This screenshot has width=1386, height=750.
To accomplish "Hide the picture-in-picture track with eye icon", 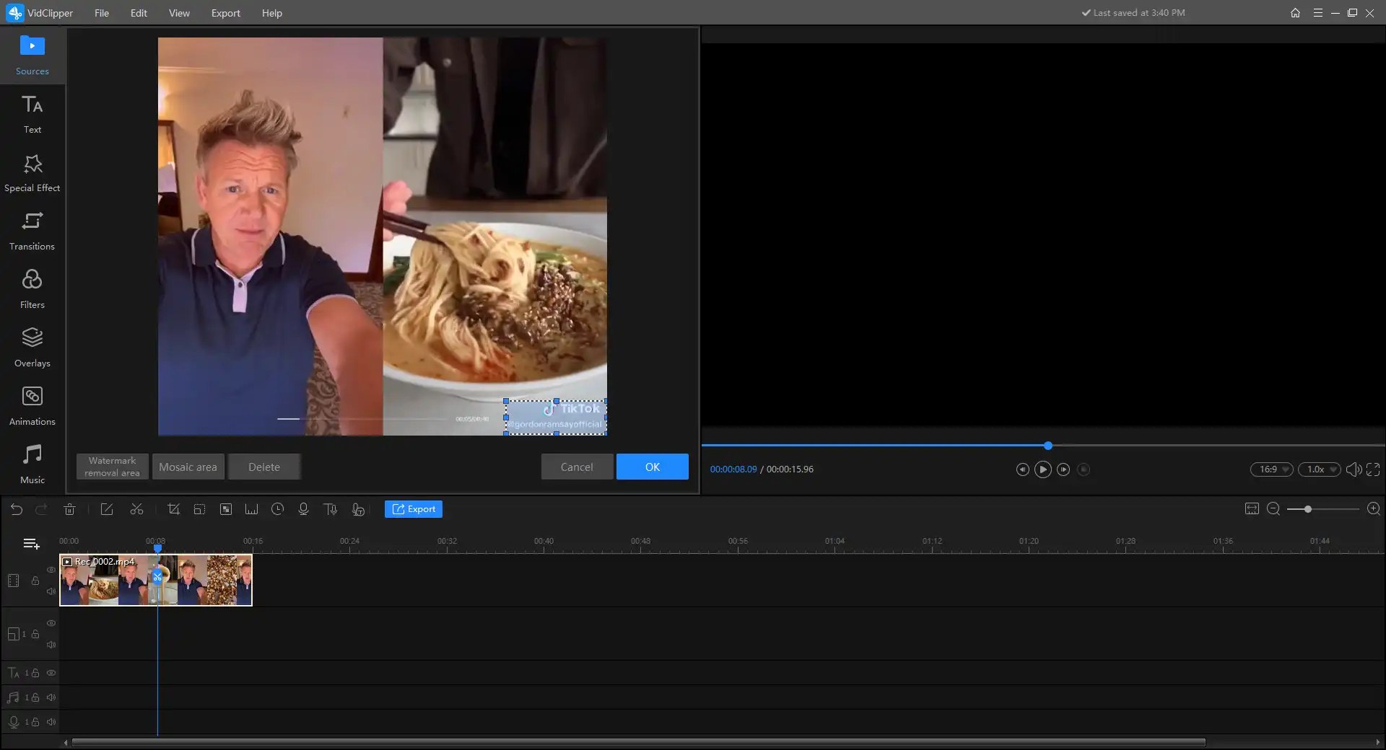I will (51, 623).
